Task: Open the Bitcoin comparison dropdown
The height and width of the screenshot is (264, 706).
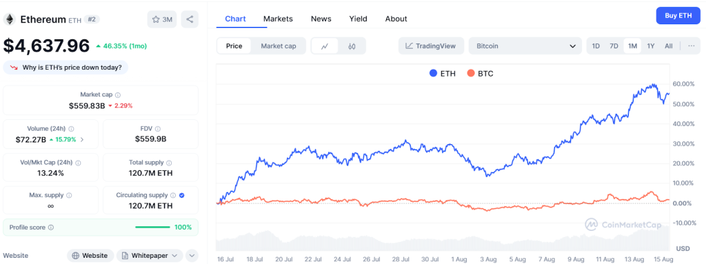Action: pos(525,46)
